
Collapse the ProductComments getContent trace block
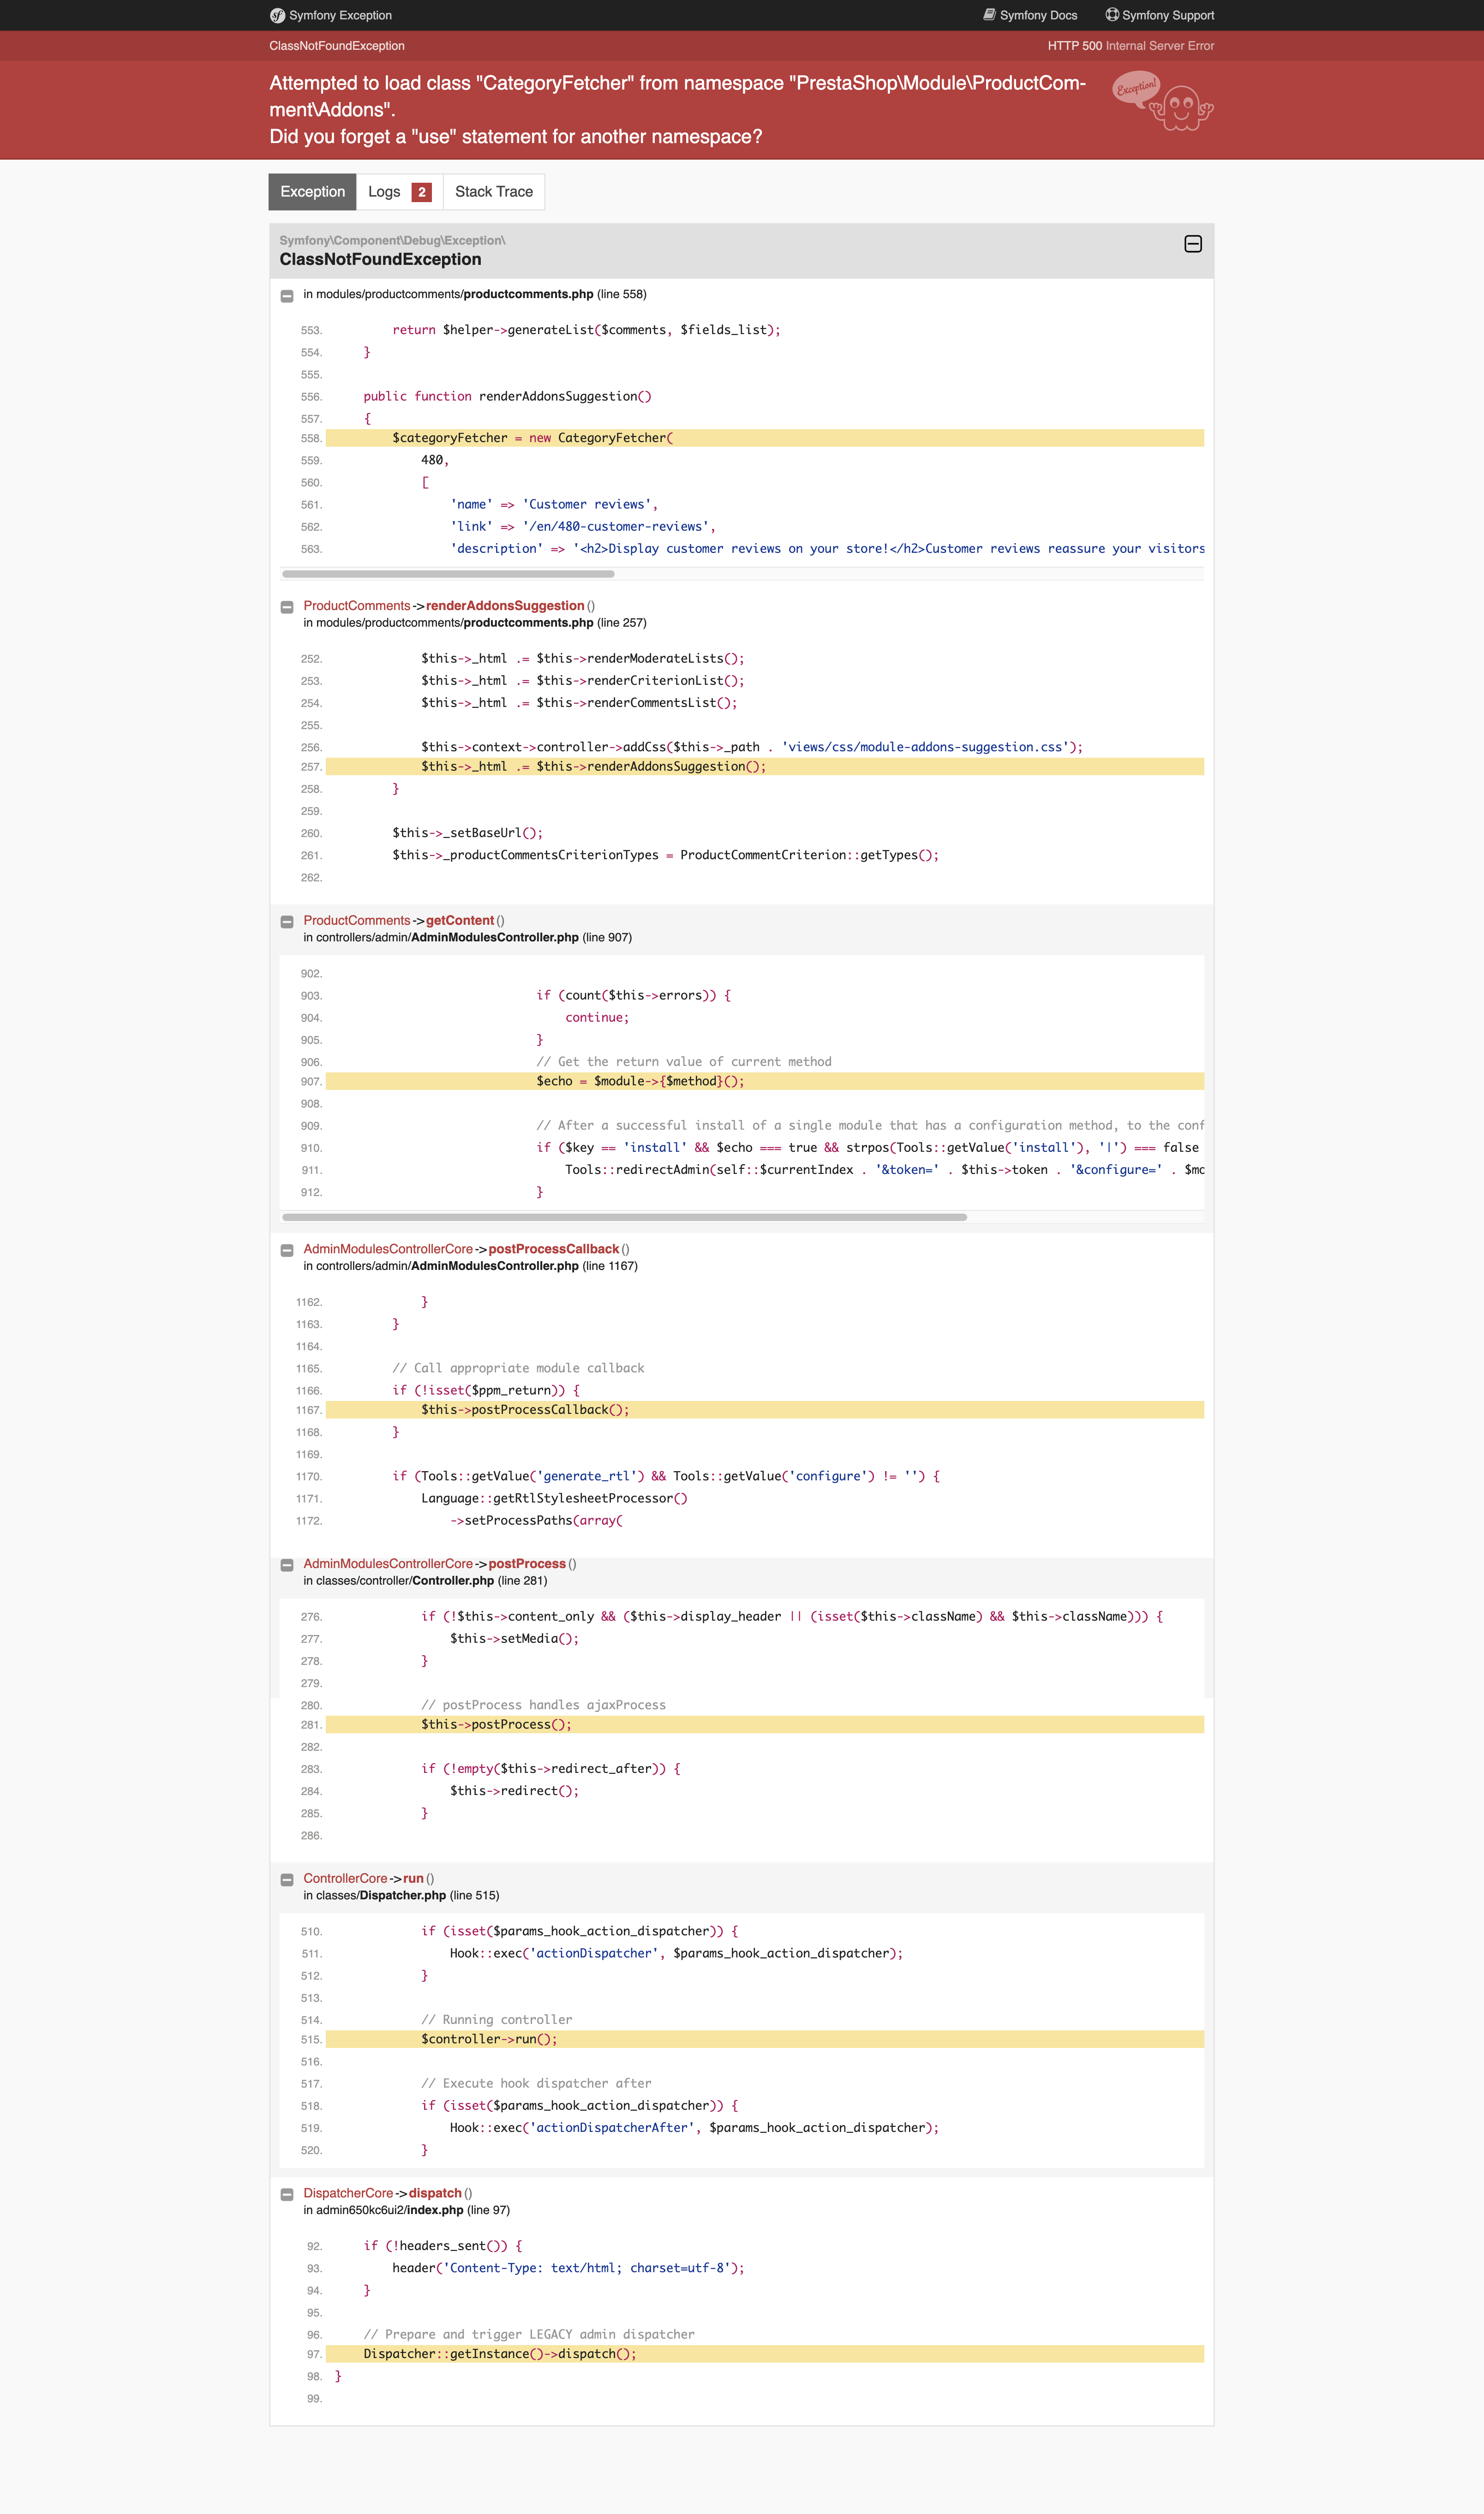(x=287, y=922)
